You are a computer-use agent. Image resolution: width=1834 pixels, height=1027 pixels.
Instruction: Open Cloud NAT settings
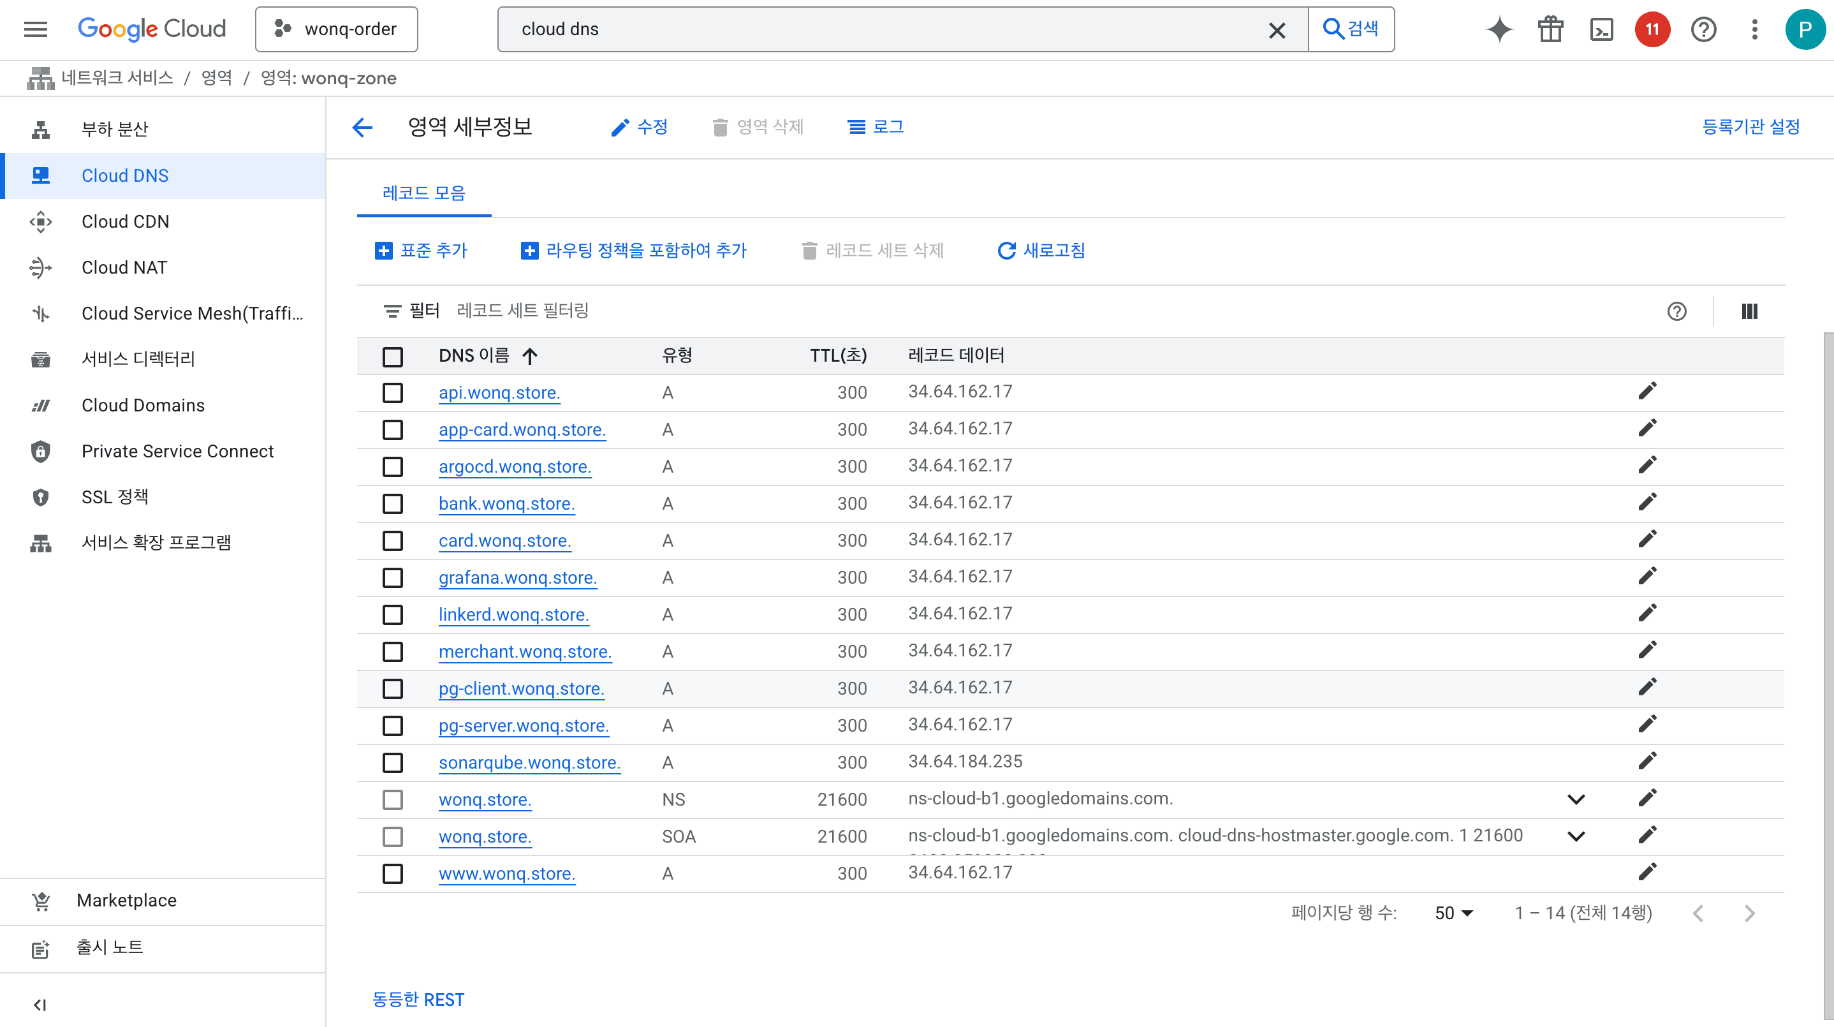124,267
